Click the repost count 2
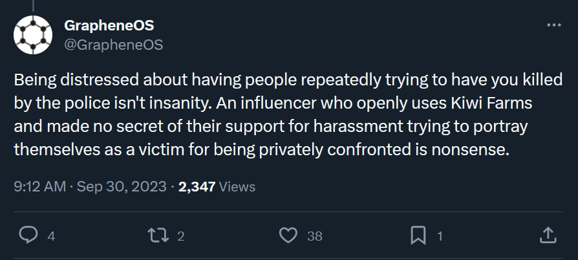 click(x=180, y=237)
